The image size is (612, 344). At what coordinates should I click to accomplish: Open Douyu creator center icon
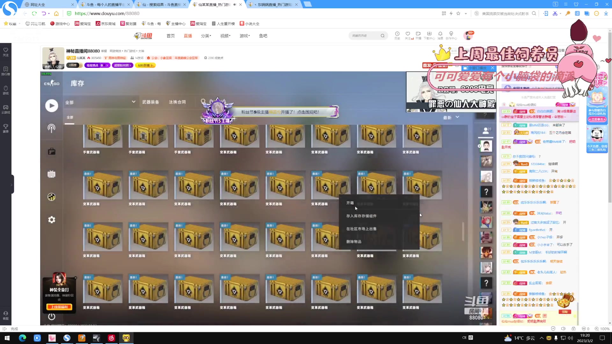(451, 35)
